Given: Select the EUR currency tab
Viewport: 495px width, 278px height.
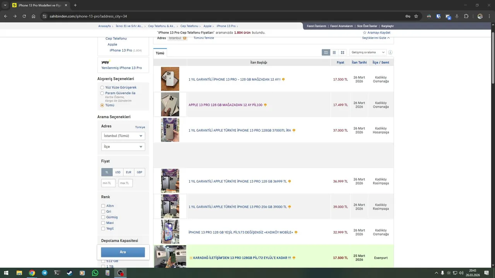Looking at the screenshot, I should coord(129,172).
